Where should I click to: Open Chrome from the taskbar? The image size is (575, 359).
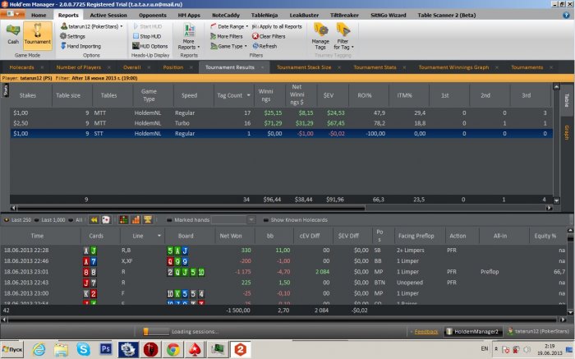(173, 349)
